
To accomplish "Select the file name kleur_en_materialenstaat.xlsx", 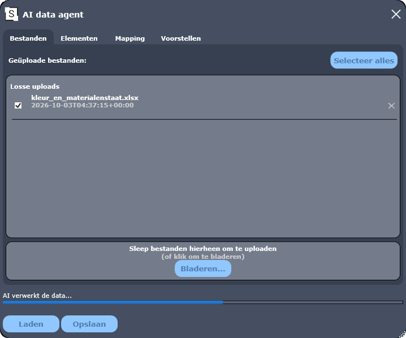I will click(x=85, y=98).
